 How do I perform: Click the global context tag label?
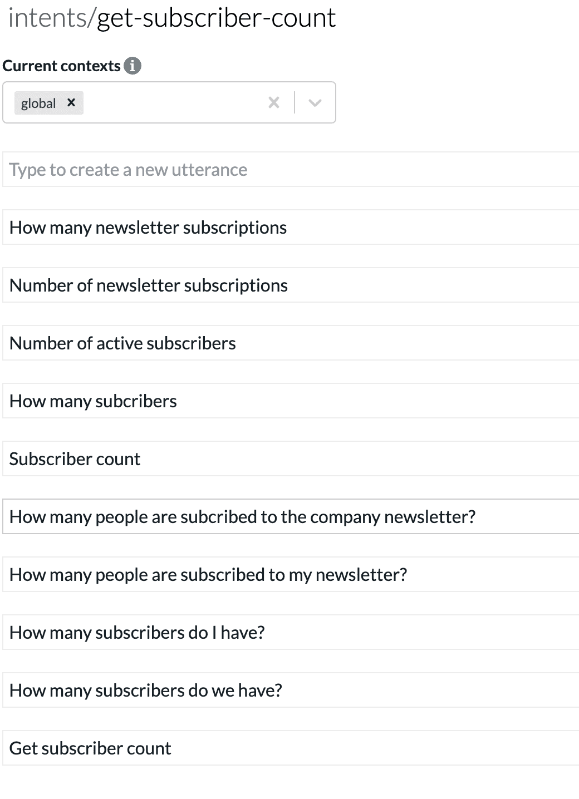click(x=38, y=103)
